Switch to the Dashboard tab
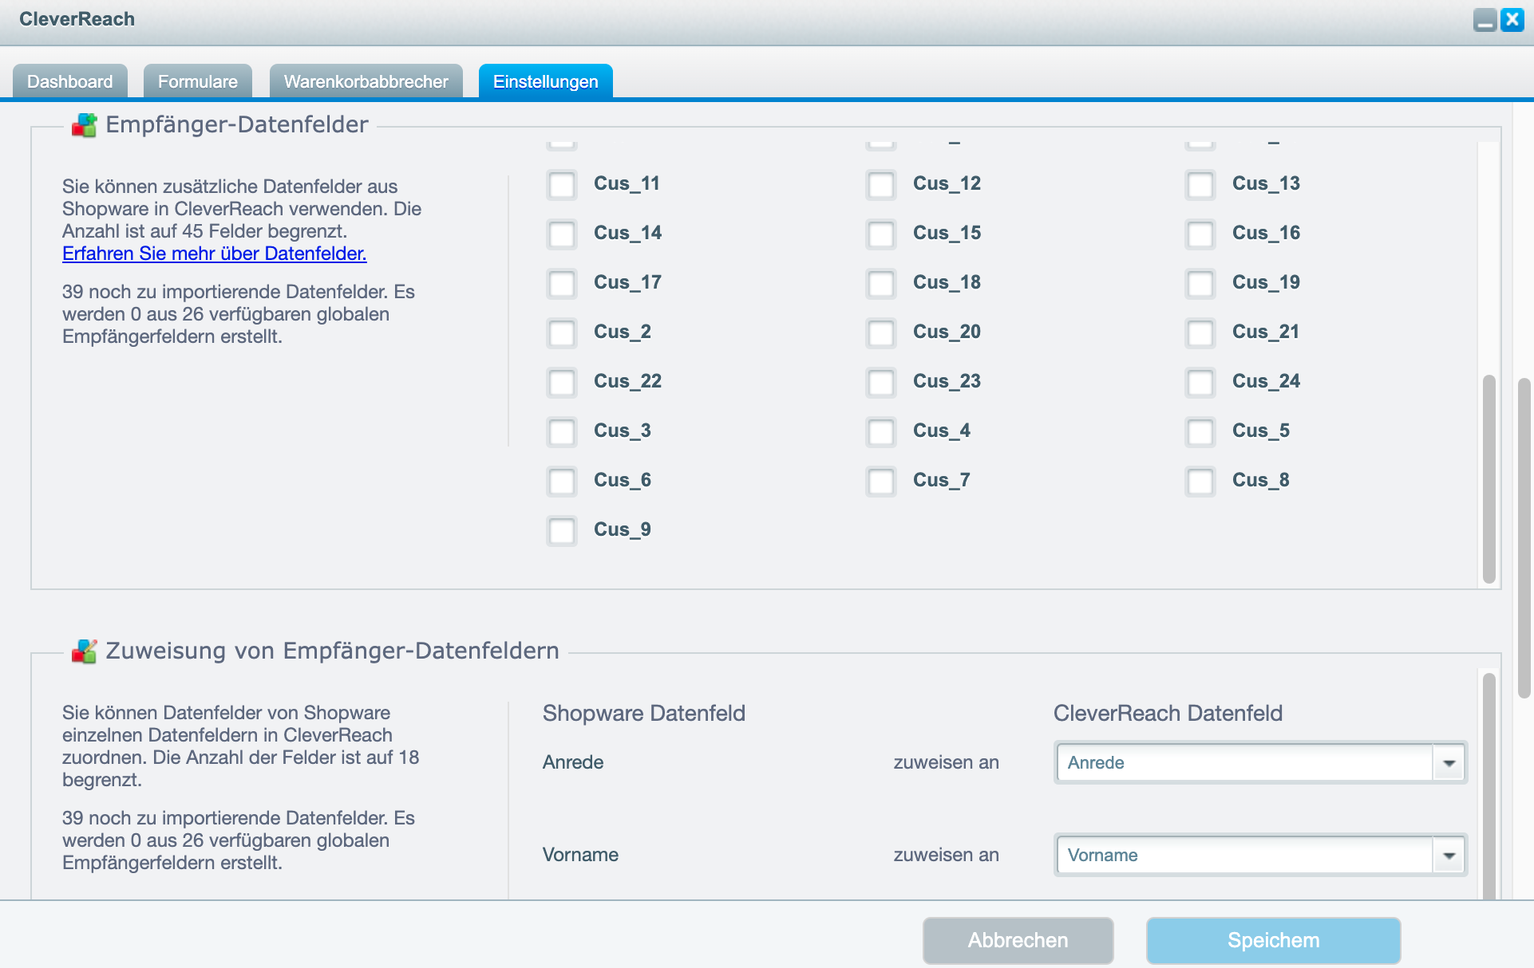Viewport: 1534px width, 968px height. click(70, 82)
